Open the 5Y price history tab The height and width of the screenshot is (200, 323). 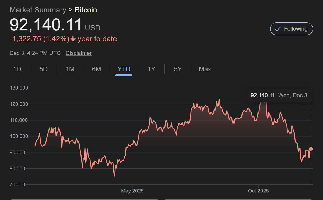pyautogui.click(x=178, y=69)
